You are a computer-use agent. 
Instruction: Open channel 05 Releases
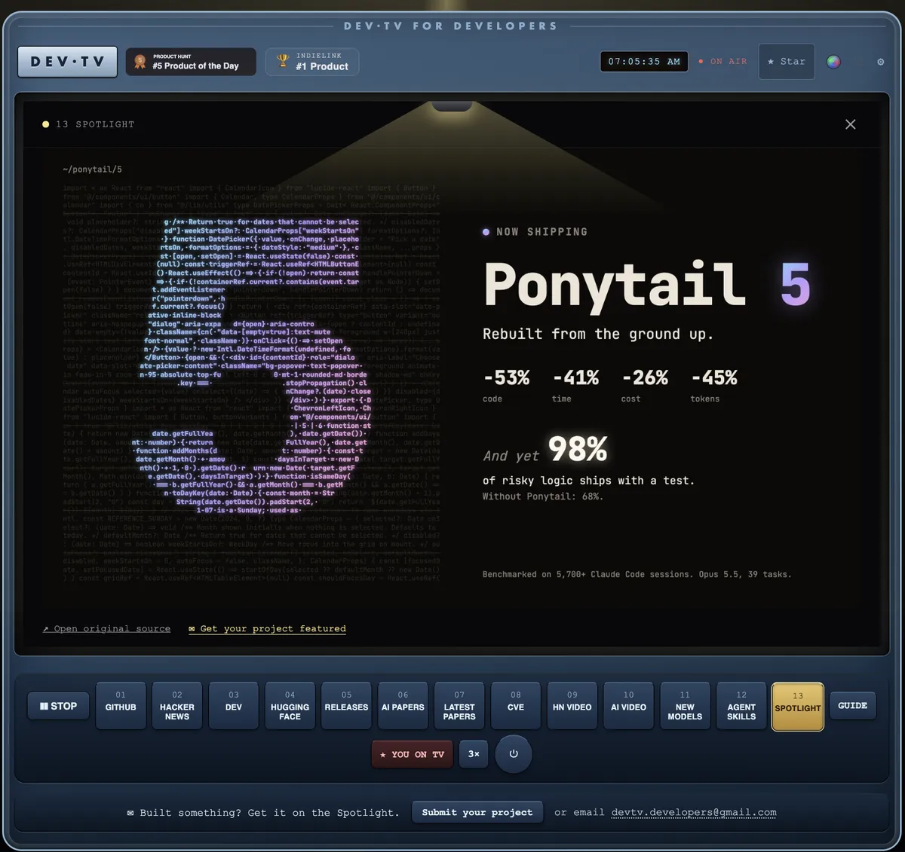tap(346, 706)
